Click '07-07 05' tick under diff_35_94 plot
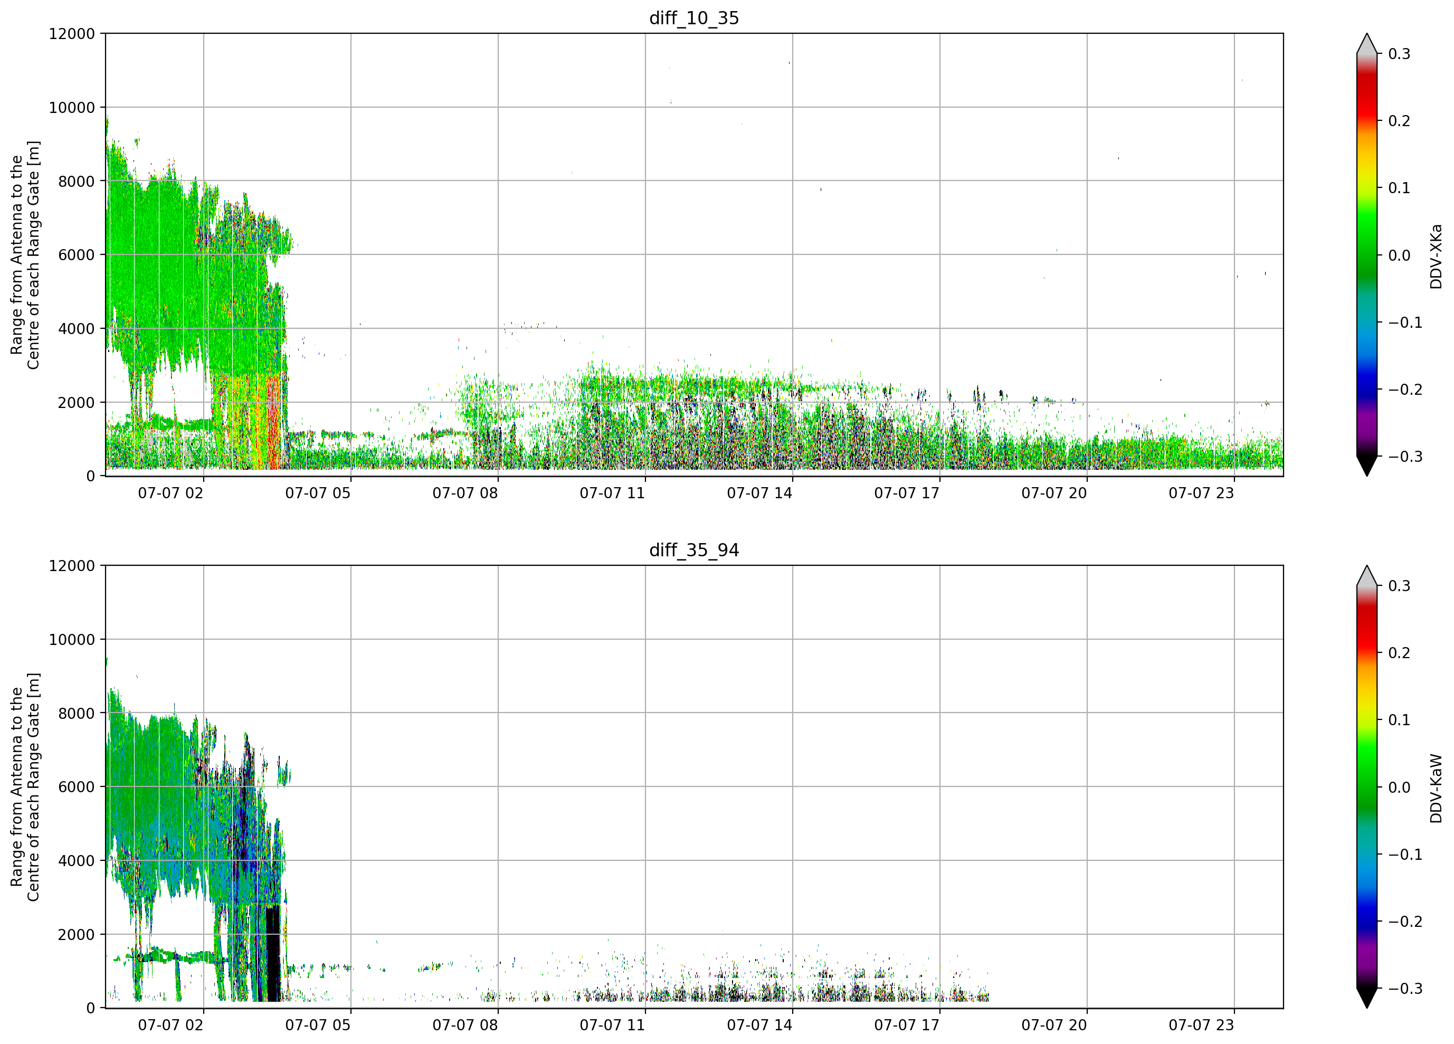The width and height of the screenshot is (1454, 1044). [318, 1025]
